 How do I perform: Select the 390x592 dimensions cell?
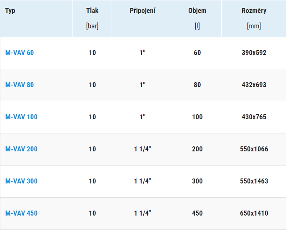(254, 53)
